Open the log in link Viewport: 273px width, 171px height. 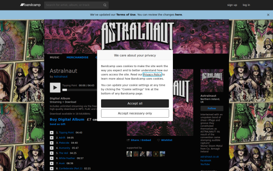246,5
